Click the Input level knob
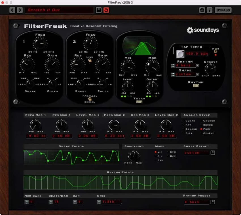This screenshot has width=241, height=215. (128, 86)
